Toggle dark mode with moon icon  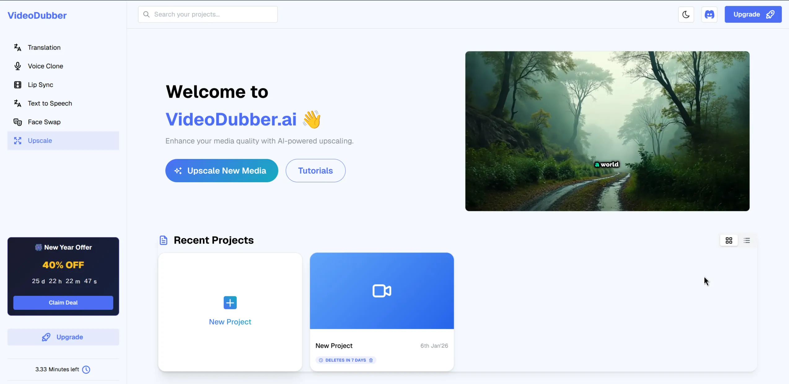tap(686, 14)
